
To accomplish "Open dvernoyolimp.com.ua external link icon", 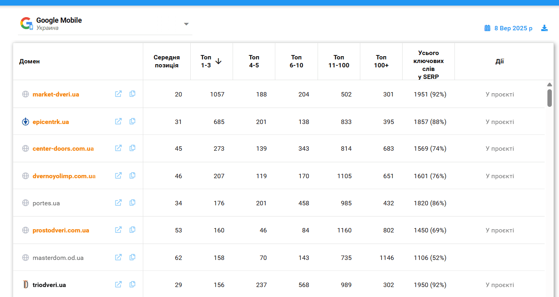I will tap(119, 175).
